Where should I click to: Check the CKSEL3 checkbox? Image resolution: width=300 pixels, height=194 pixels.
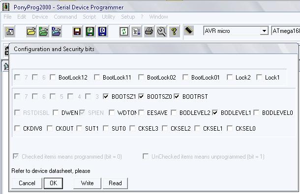(132, 128)
